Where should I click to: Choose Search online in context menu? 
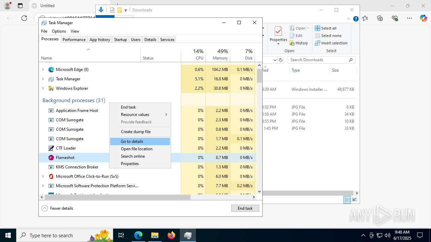[140, 156]
